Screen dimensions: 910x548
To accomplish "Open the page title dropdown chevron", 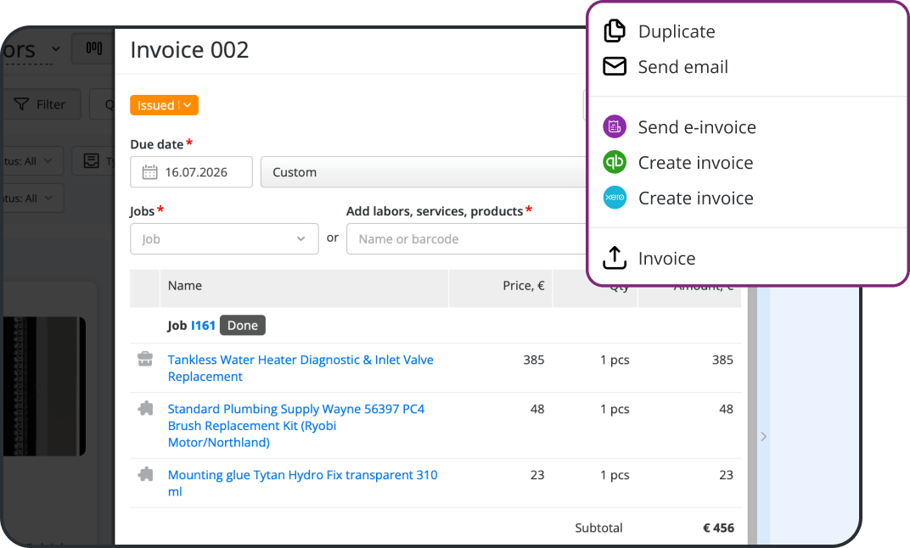I will click(x=56, y=48).
